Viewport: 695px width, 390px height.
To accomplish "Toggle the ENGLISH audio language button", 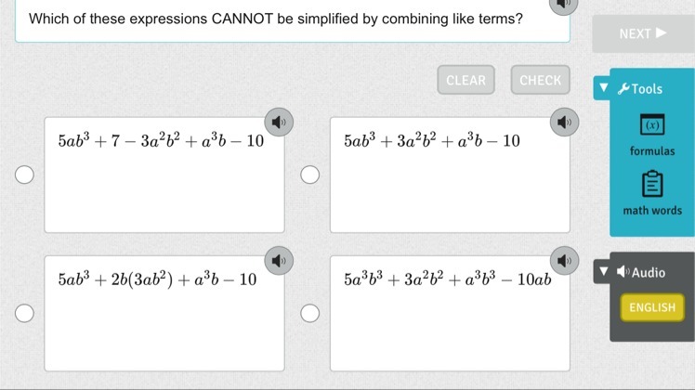I will click(652, 307).
